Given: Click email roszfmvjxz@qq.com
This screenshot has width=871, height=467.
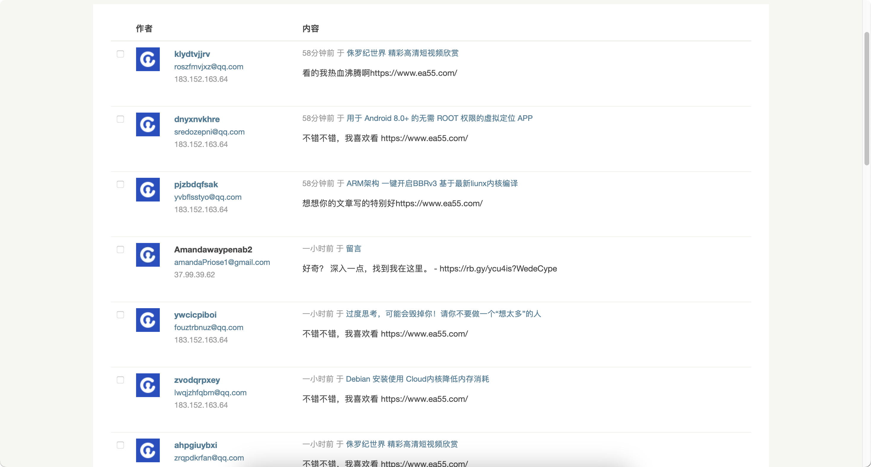Looking at the screenshot, I should coord(209,67).
